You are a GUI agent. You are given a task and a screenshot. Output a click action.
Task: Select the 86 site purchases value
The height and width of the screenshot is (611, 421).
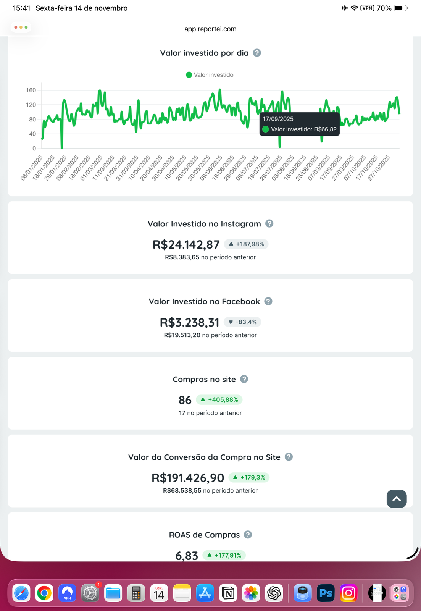pyautogui.click(x=185, y=400)
